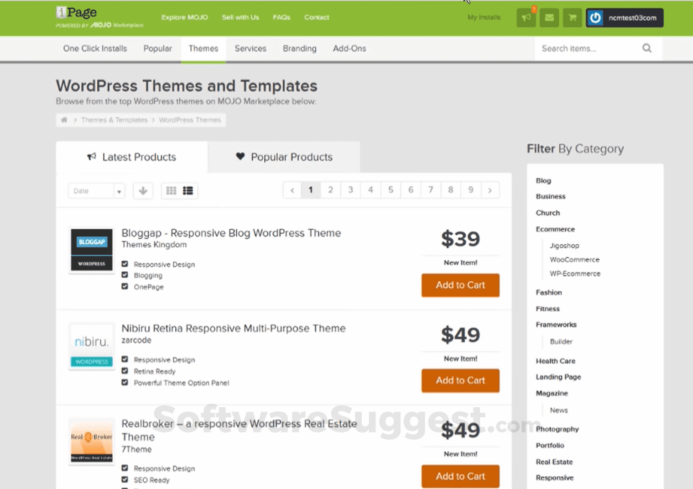Screen dimensions: 693x489
Task: Click the previous page chevron
Action: [292, 189]
